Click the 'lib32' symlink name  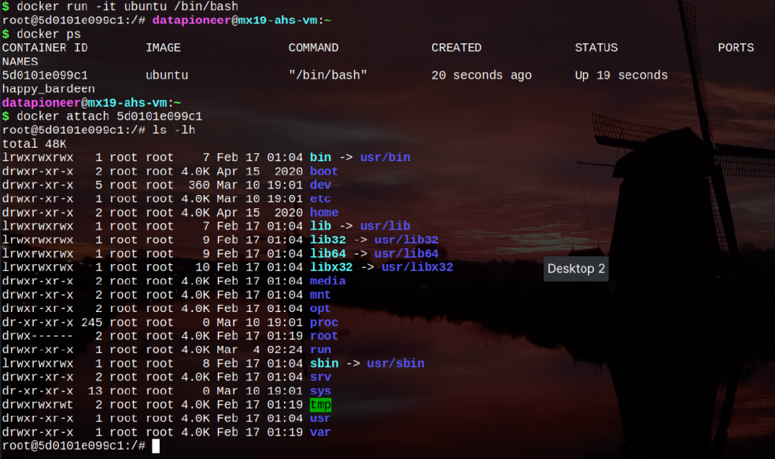pyautogui.click(x=327, y=240)
